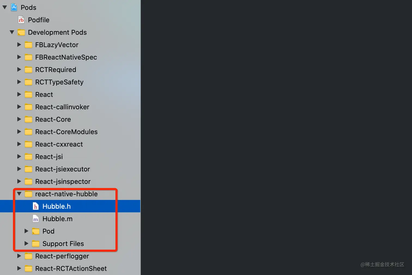Select the Podfile ruby file icon
412x275 pixels.
(x=21, y=20)
